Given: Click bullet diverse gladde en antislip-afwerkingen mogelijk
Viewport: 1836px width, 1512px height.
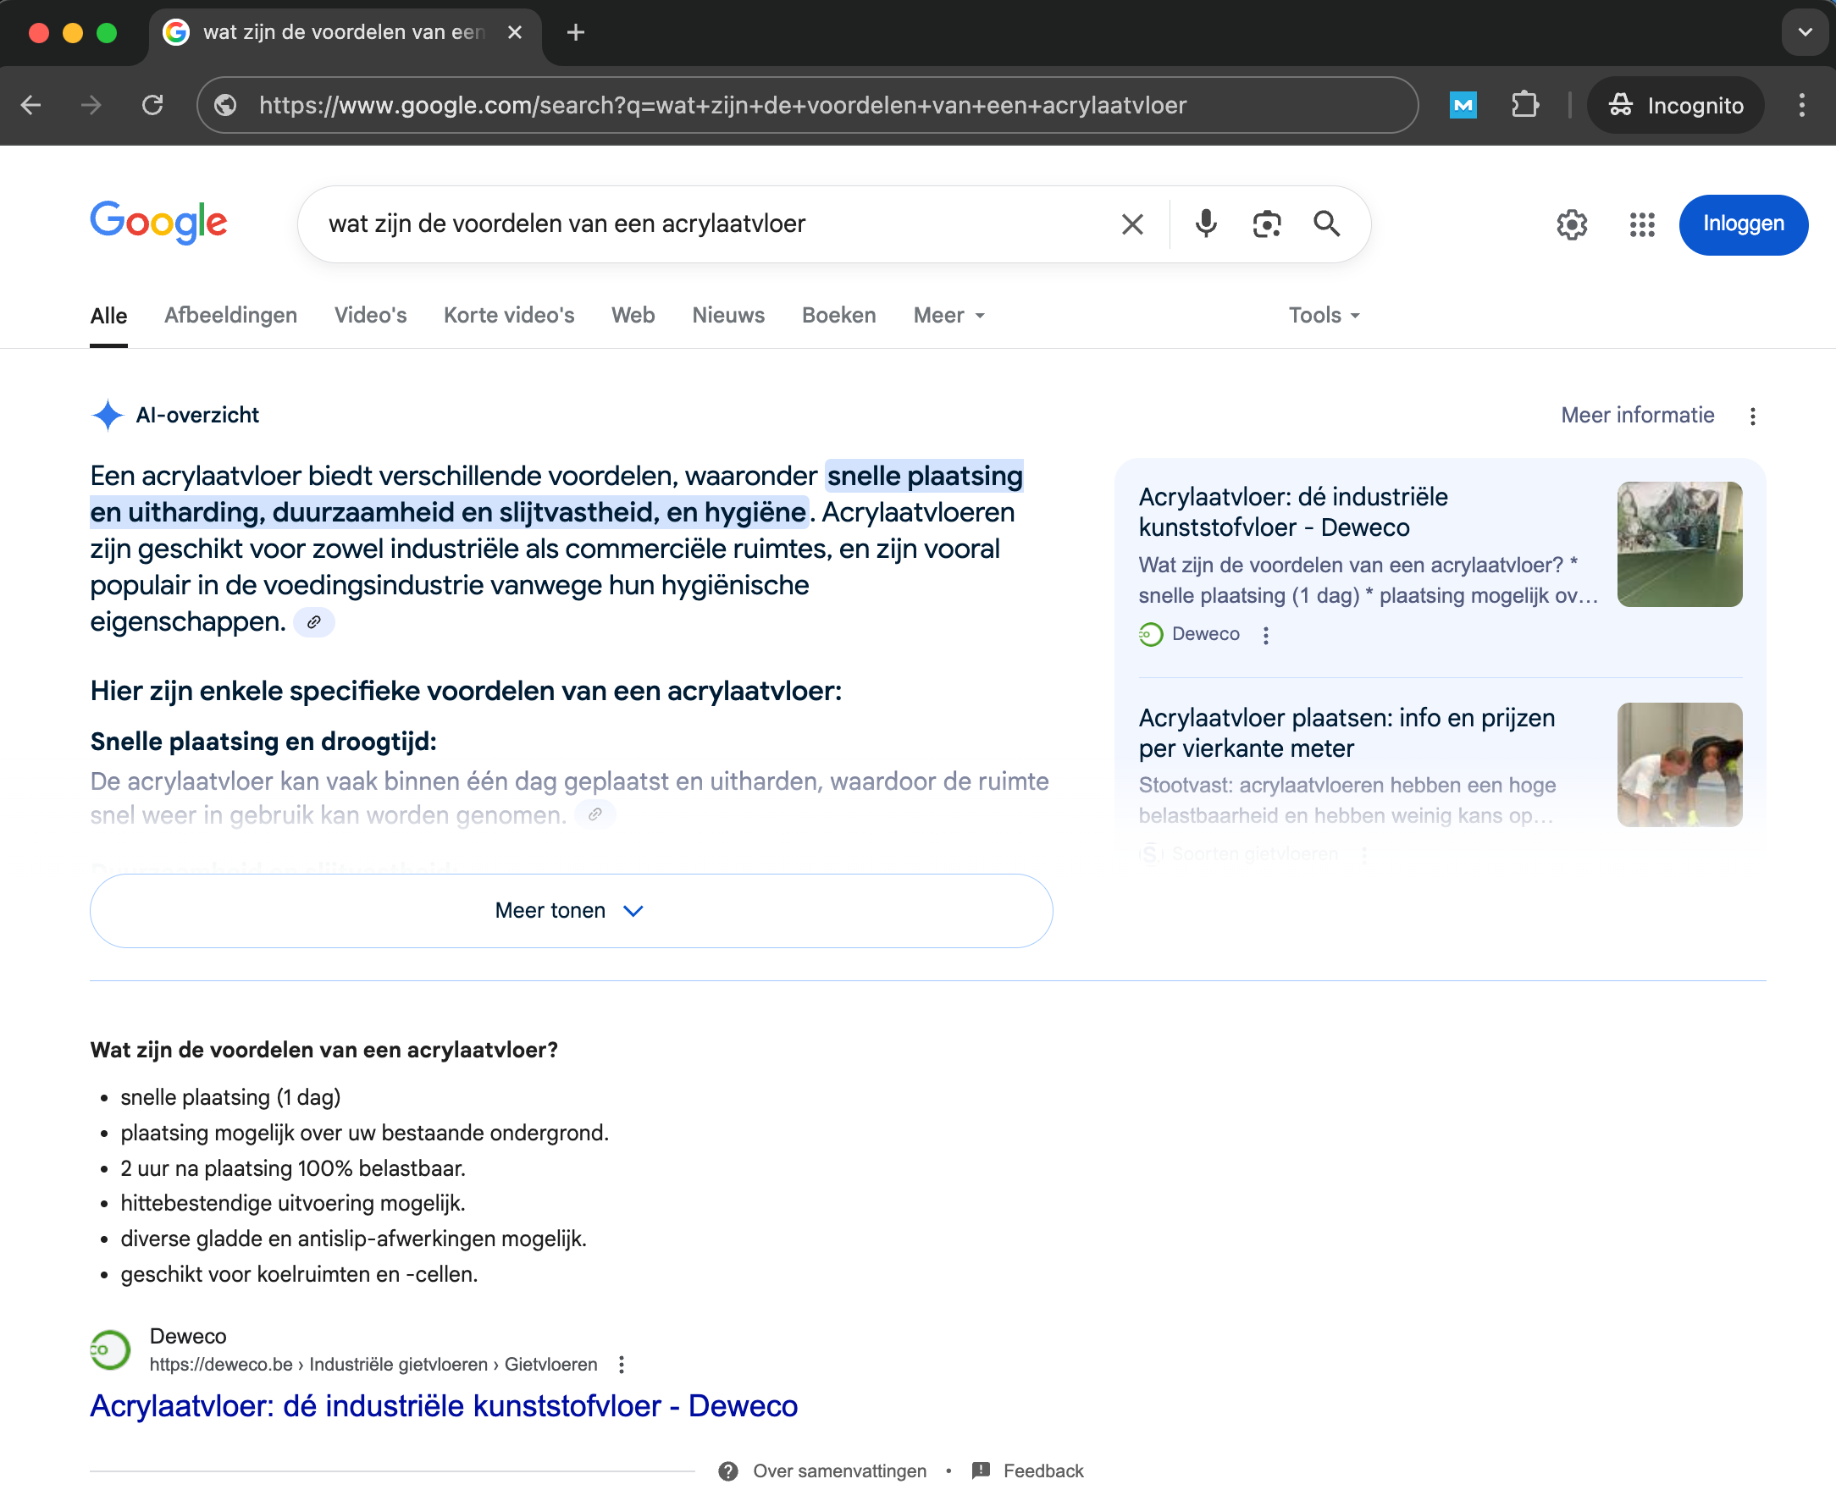Looking at the screenshot, I should tap(354, 1239).
